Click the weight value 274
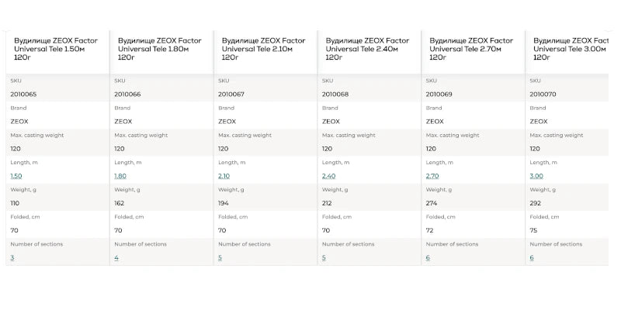The height and width of the screenshot is (310, 621). 432,203
